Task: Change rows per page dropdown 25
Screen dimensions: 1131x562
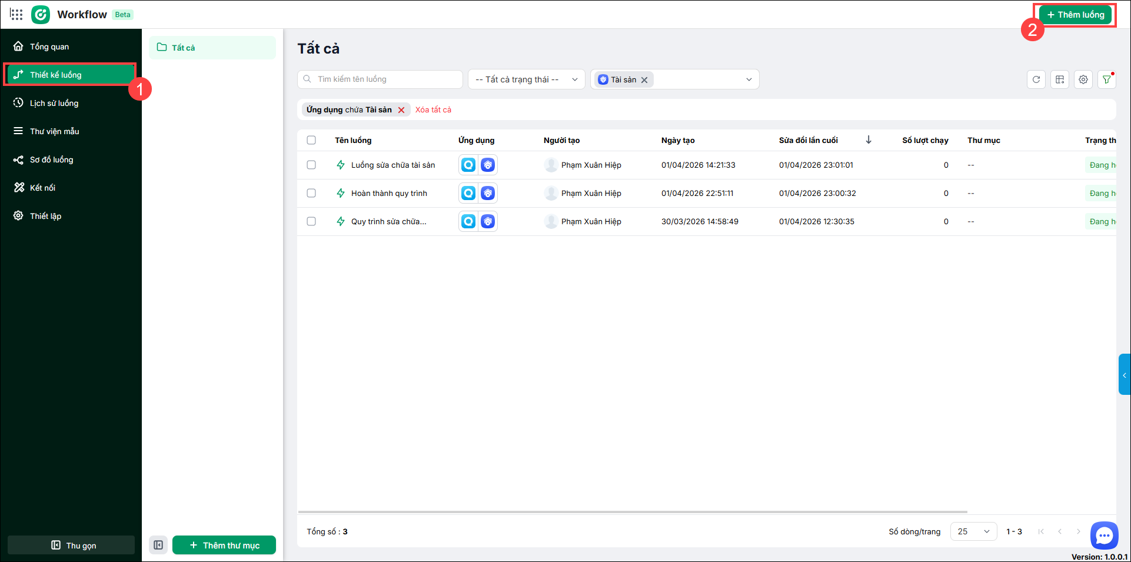Action: click(973, 531)
